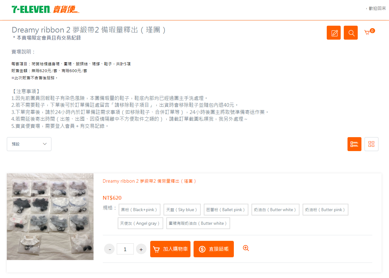Select 奶油粉 (Butter pink) variant
This screenshot has height=278, width=389.
pos(326,210)
